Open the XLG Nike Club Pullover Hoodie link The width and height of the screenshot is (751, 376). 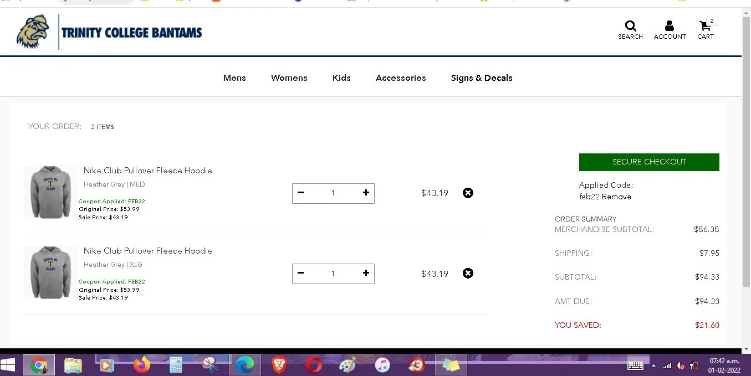coord(148,251)
